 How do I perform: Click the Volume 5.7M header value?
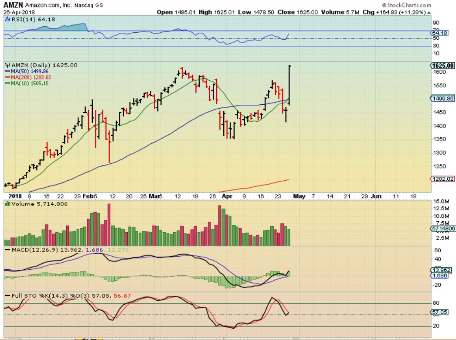point(340,12)
